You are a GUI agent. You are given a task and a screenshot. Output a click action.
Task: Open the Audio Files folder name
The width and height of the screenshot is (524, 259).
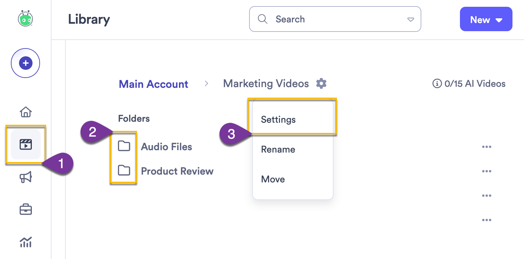166,147
